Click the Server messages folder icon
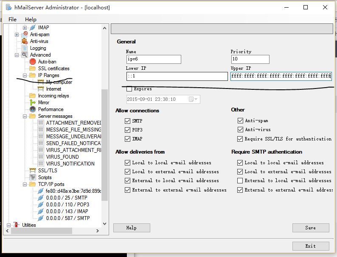This screenshot has width=337, height=257. [33, 116]
